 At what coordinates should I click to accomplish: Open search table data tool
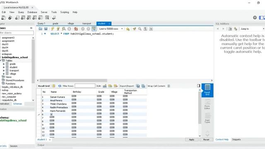click(x=47, y=17)
